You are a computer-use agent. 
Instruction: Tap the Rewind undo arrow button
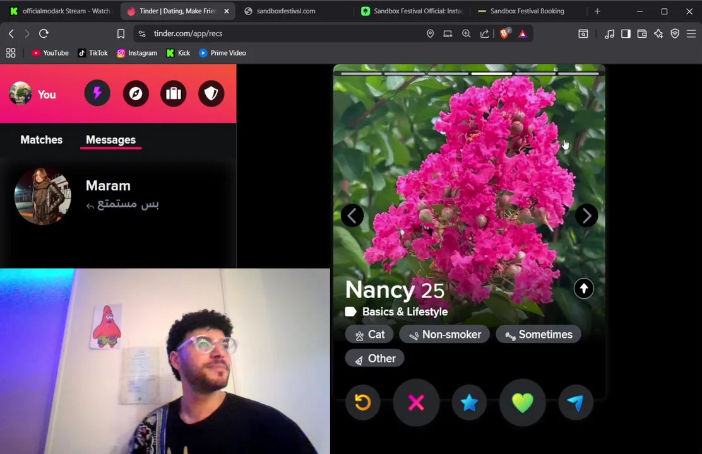click(x=363, y=402)
